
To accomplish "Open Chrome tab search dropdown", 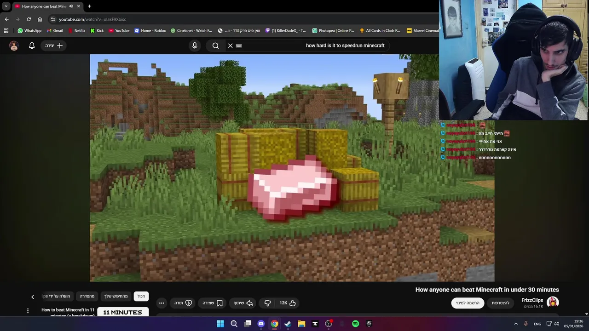I will point(6,6).
